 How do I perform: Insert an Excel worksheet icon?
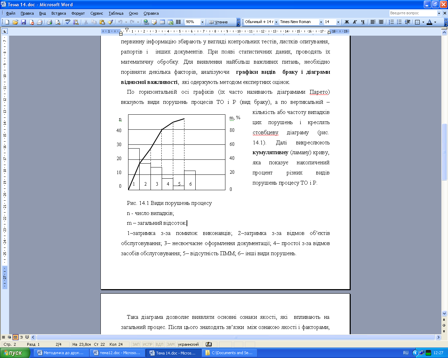tap(170, 22)
